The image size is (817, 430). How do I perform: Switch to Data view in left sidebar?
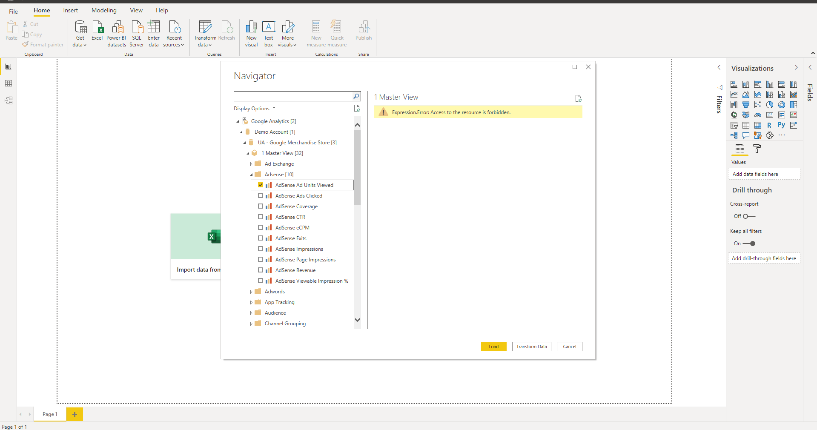9,83
